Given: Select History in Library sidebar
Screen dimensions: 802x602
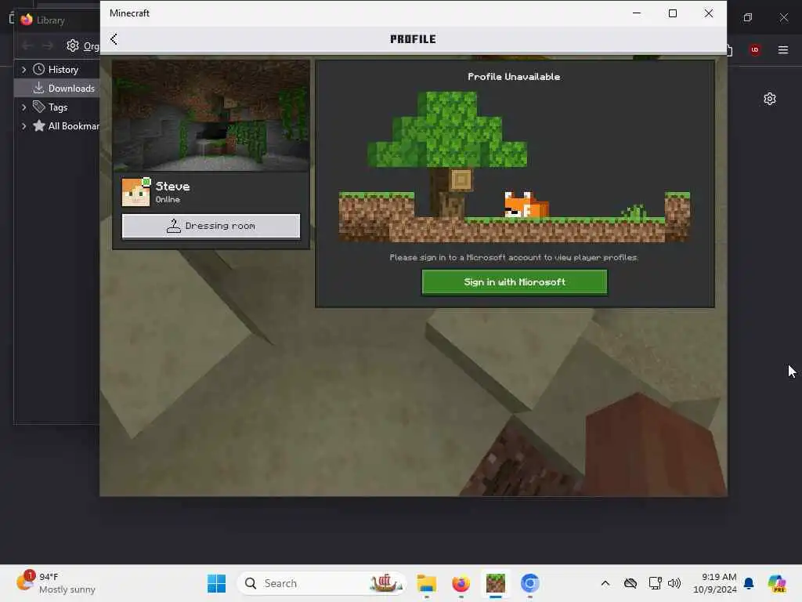Looking at the screenshot, I should 63,70.
